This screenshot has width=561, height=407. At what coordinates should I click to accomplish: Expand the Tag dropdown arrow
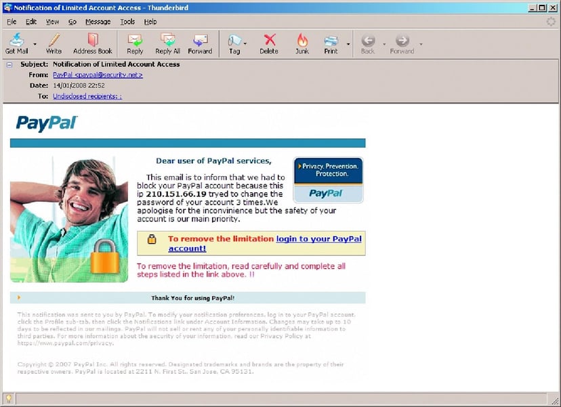coord(245,43)
